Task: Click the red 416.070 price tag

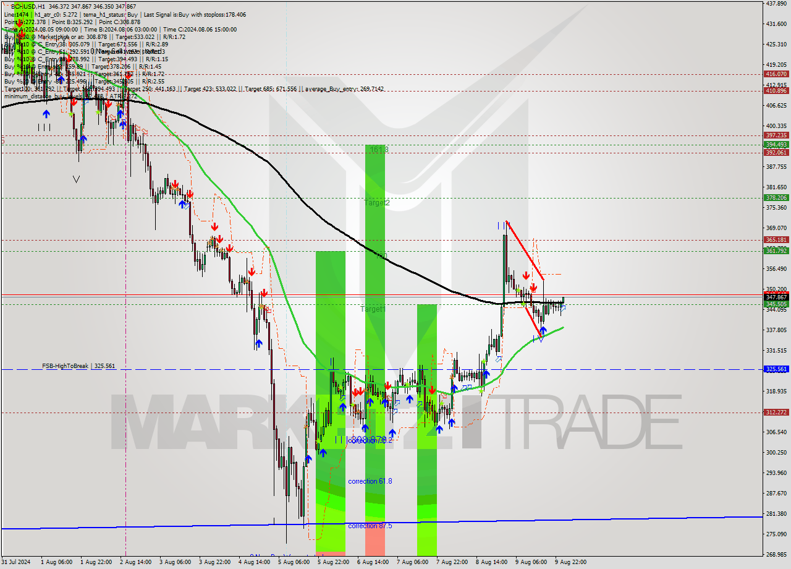Action: [x=776, y=74]
